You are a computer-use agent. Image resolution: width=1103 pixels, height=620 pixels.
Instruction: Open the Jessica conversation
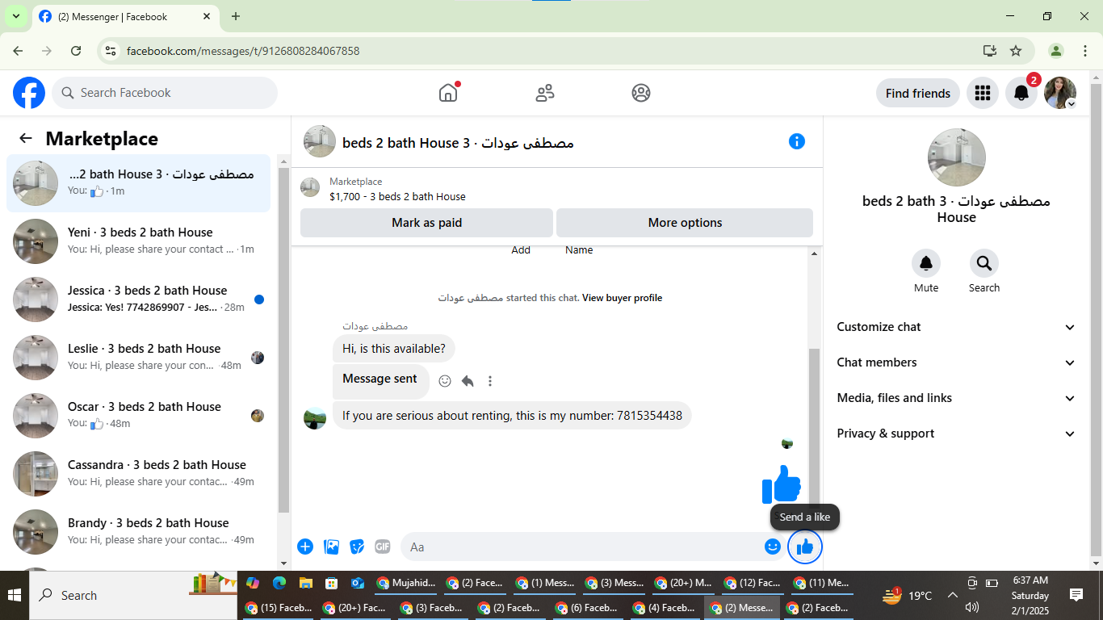tap(139, 299)
